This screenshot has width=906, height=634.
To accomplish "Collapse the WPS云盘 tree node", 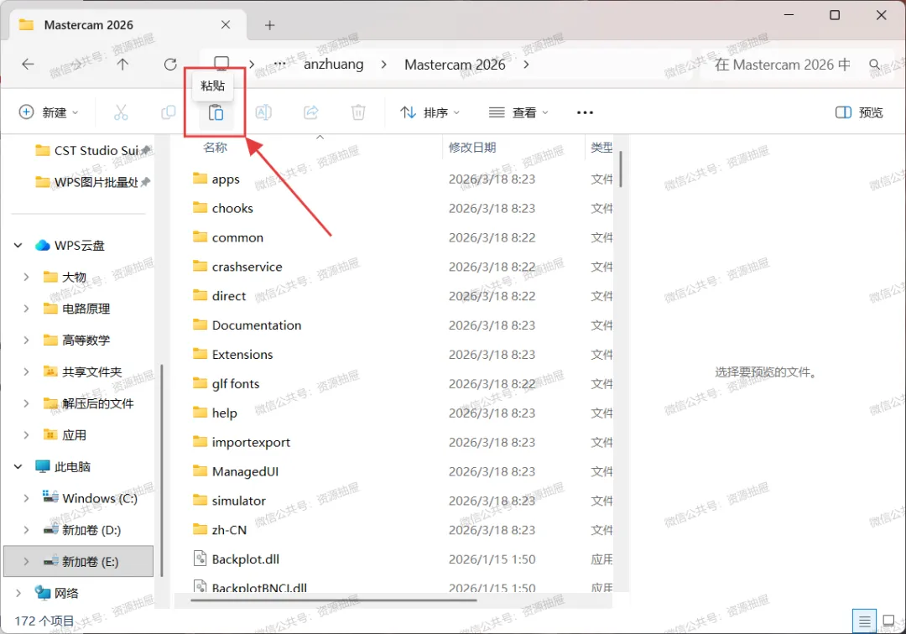I will click(x=18, y=246).
